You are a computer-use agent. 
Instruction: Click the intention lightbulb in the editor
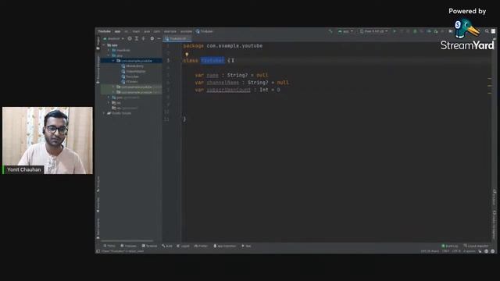point(187,55)
